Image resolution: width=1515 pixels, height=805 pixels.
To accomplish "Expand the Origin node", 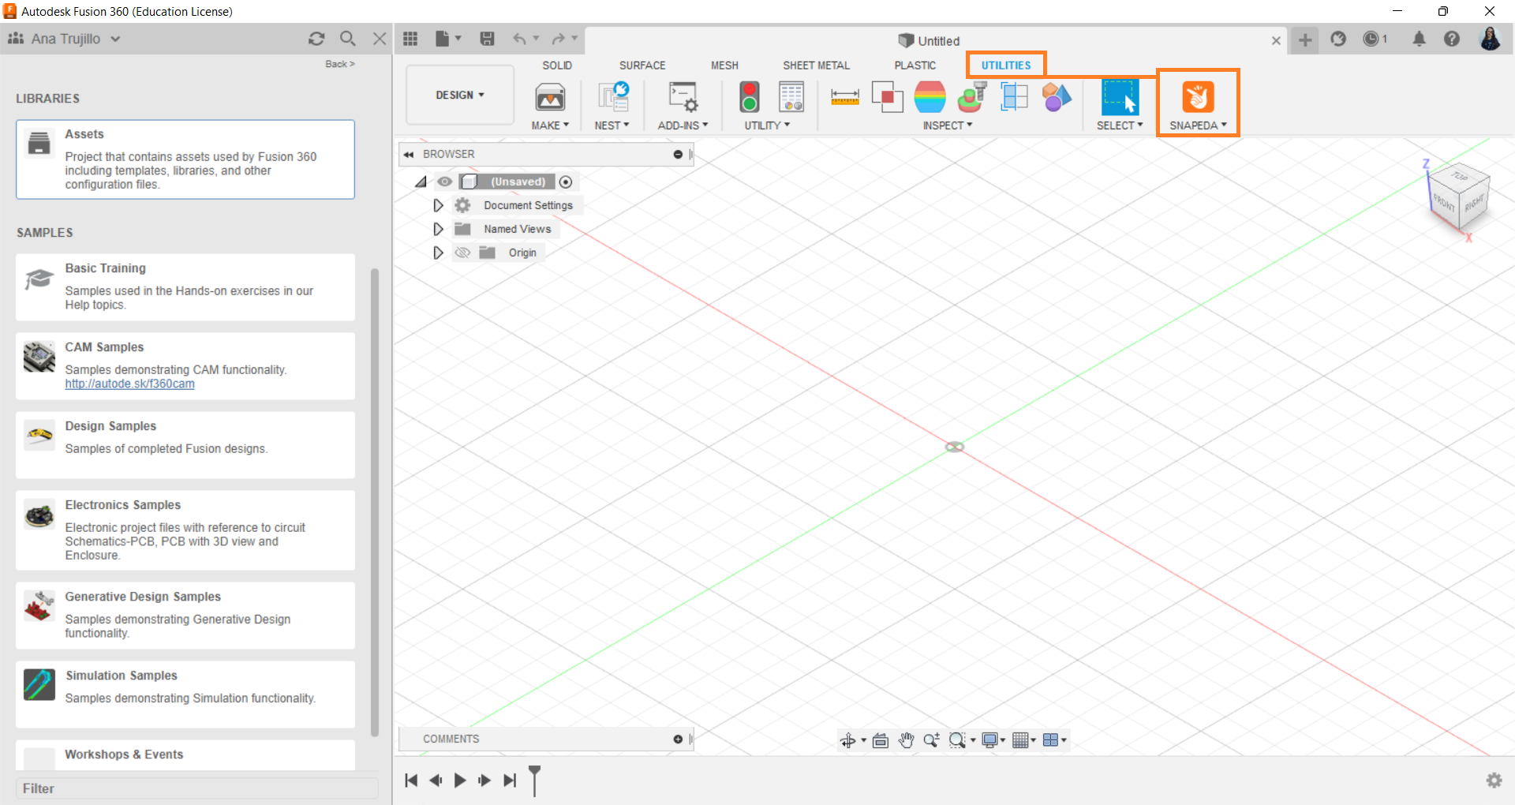I will pos(438,253).
